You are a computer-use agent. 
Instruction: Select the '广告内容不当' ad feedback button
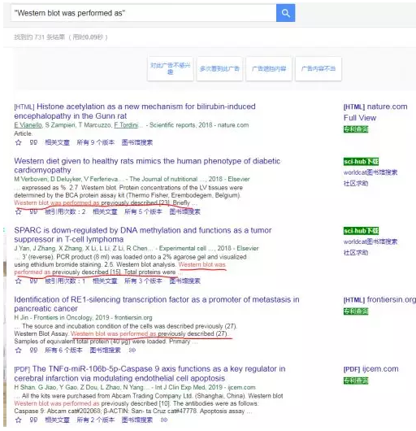coord(318,68)
